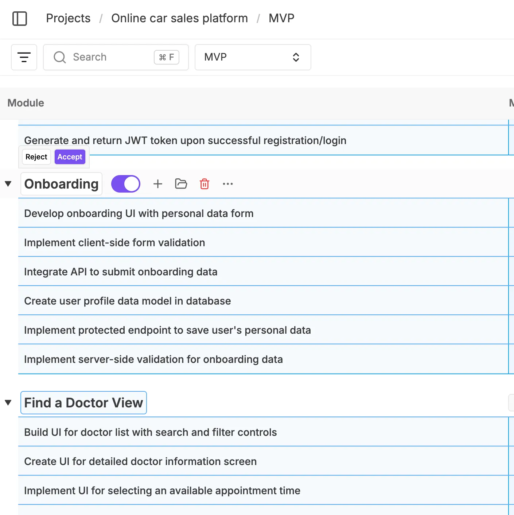Open the MVP milestone dropdown
The image size is (514, 515).
click(x=253, y=57)
